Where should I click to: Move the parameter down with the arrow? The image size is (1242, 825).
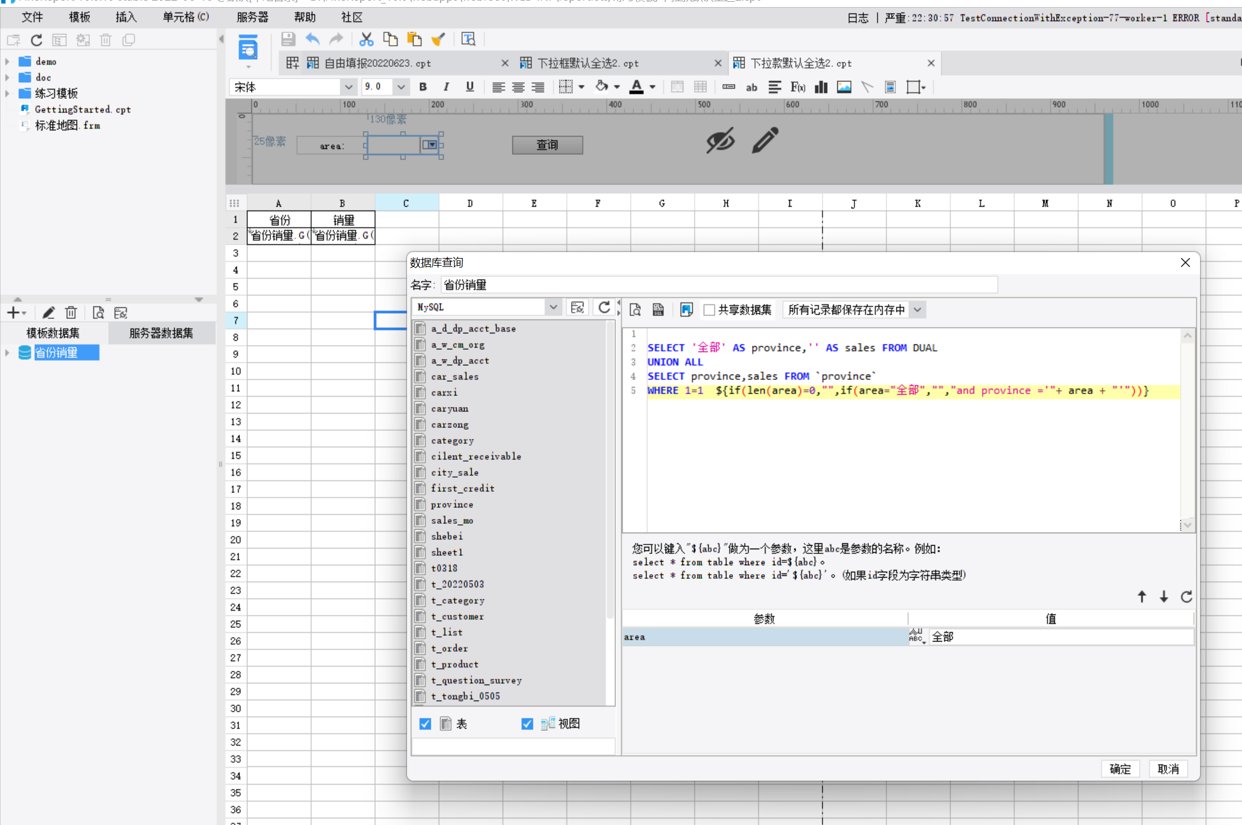click(1164, 597)
